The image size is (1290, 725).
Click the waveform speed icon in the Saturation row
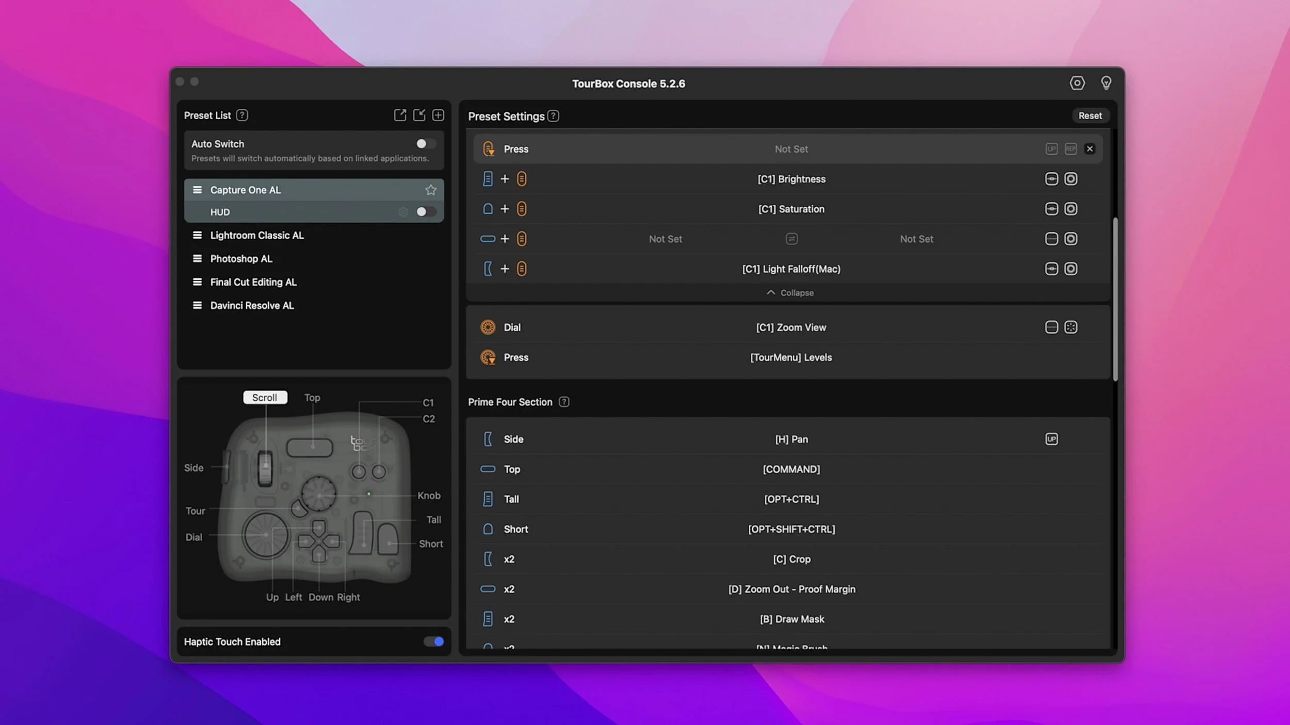tap(1052, 209)
